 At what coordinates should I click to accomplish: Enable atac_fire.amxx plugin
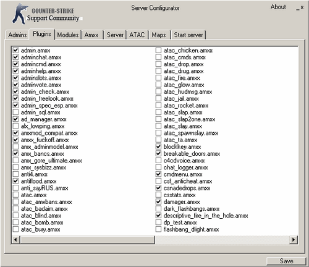pyautogui.click(x=158, y=78)
